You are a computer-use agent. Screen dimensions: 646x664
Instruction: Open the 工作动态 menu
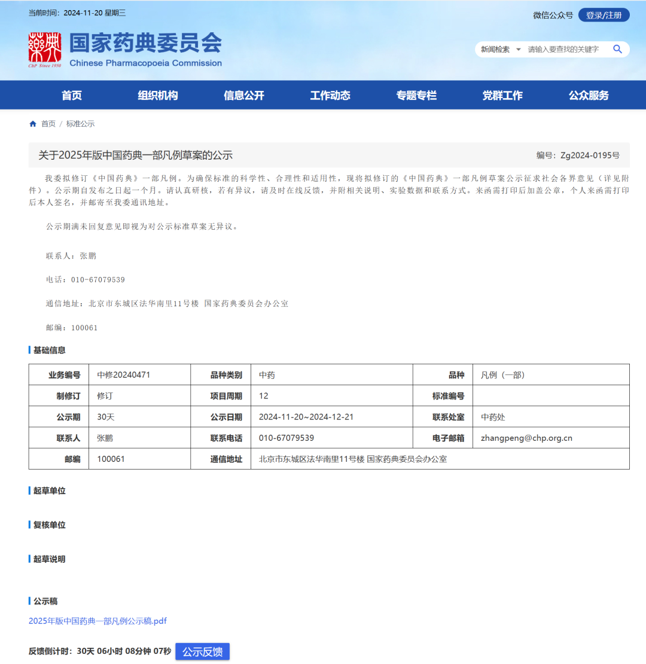click(330, 95)
